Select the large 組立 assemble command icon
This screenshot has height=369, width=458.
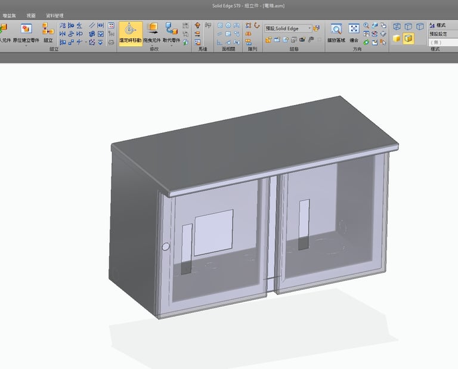tap(48, 29)
